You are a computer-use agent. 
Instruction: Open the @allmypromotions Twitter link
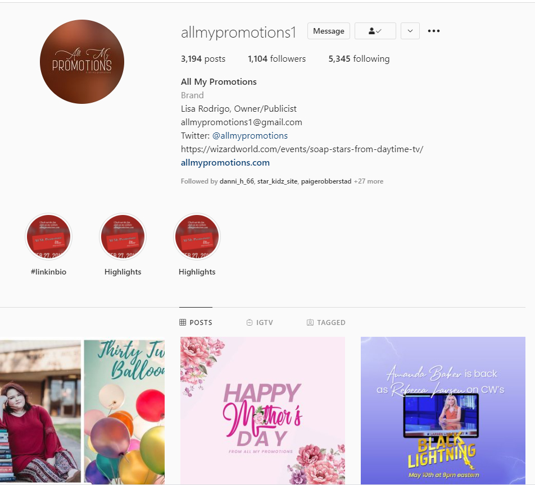click(250, 136)
